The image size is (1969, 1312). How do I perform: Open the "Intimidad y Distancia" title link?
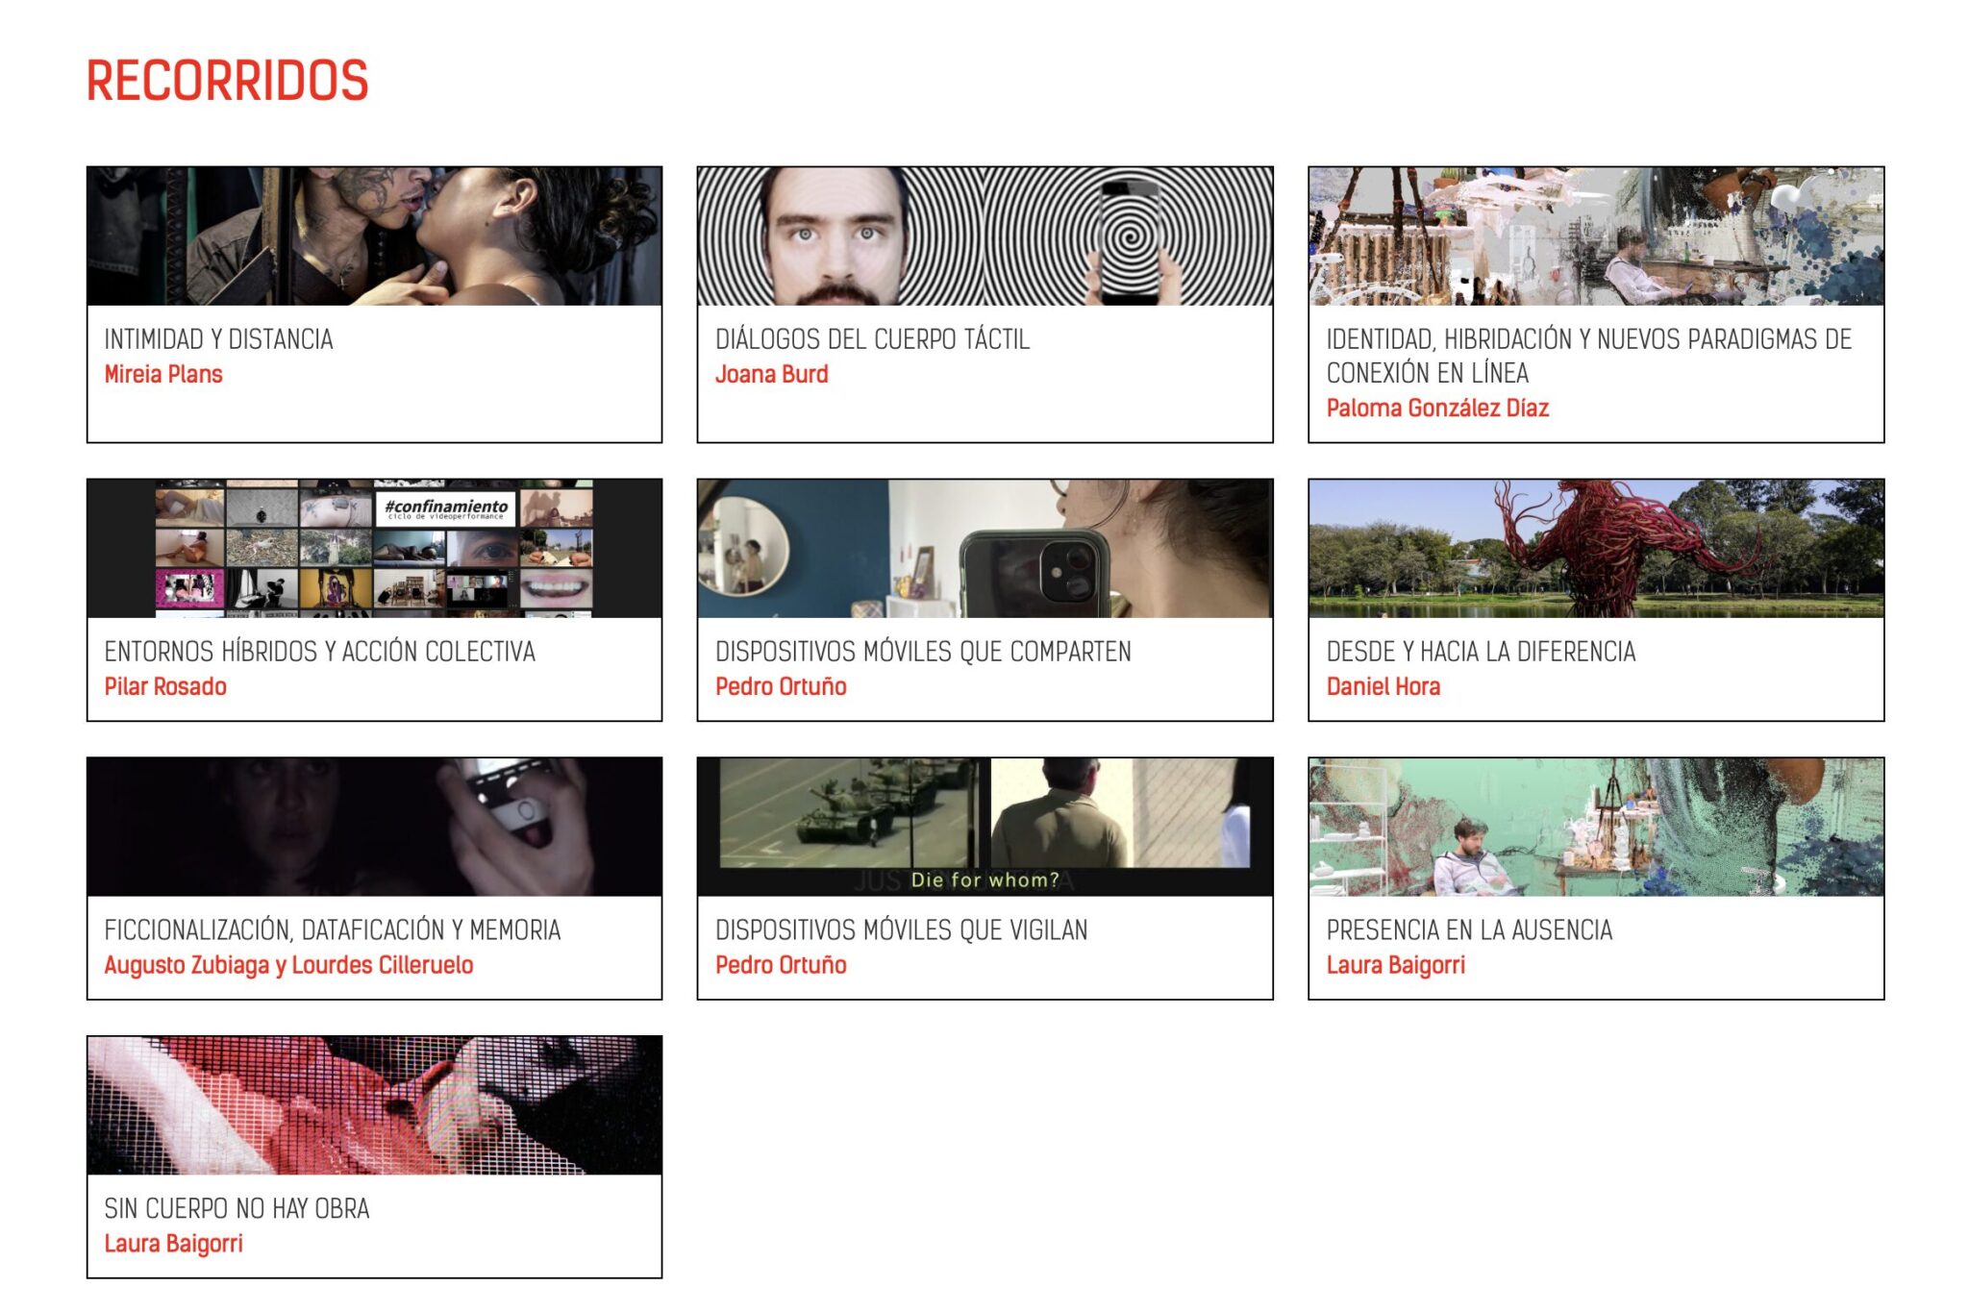pos(218,339)
